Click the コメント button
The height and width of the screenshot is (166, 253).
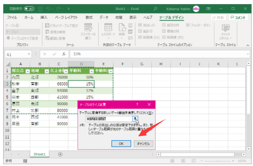[x=238, y=18]
